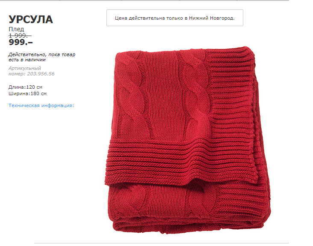
Task: Click the bottom horizontal divider line
Action: [162, 243]
